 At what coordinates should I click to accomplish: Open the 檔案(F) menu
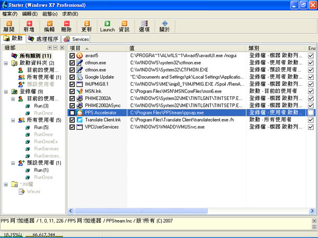(10, 14)
